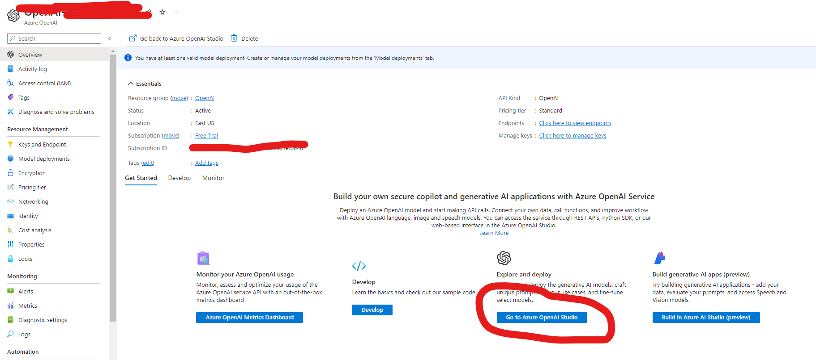Click the Locks padlock icon
Screen dimensions: 816x360
tap(10, 259)
